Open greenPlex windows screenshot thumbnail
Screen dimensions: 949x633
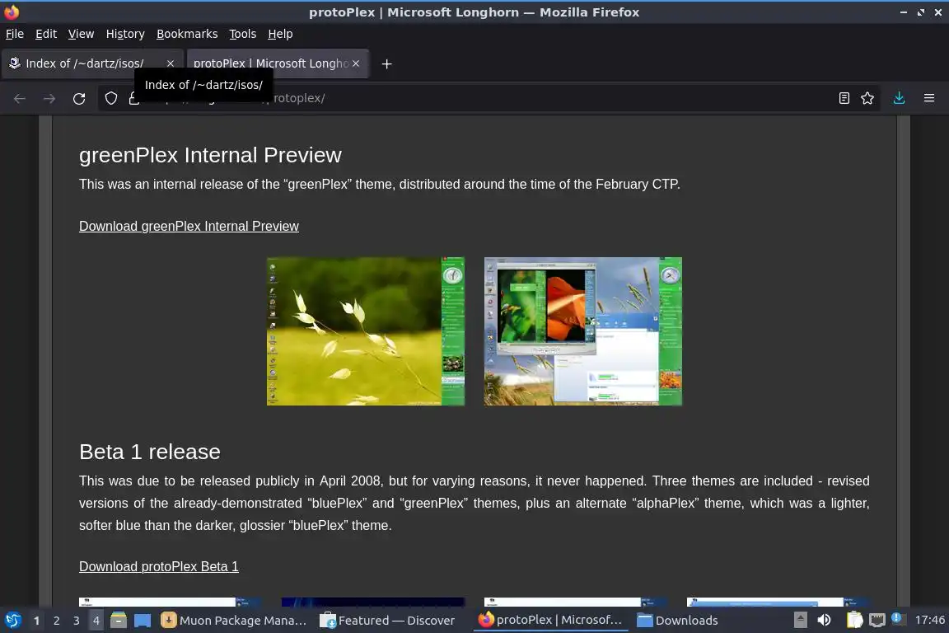coord(583,331)
